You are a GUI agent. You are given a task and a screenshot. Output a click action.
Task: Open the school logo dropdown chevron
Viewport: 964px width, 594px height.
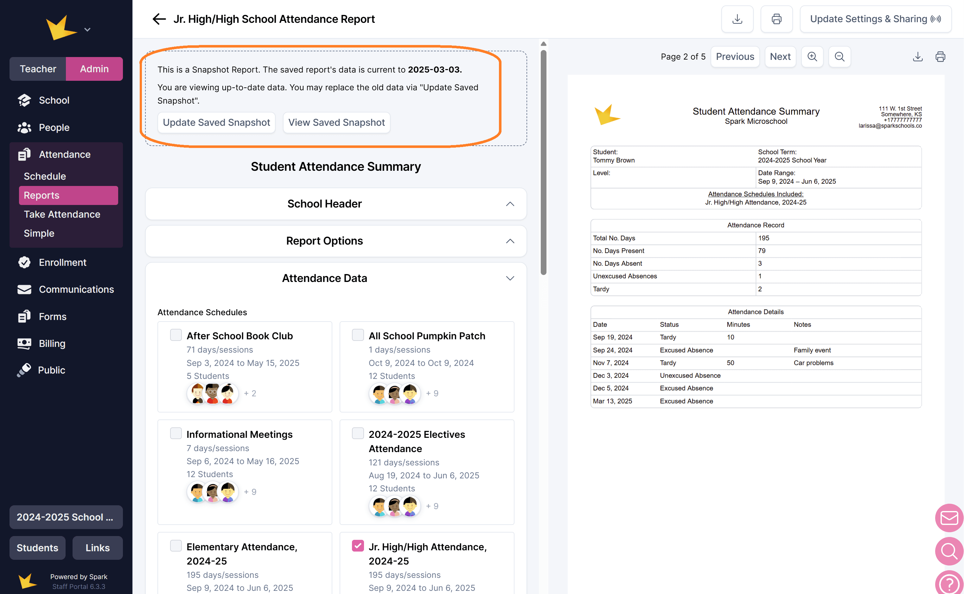[x=87, y=29]
